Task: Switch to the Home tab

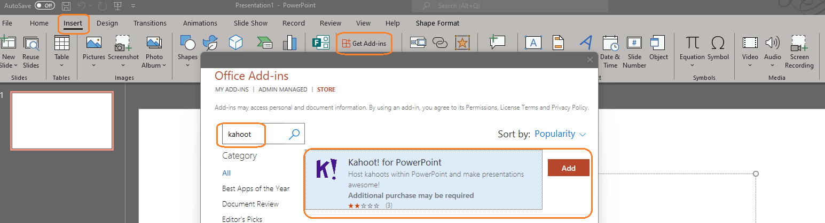Action: click(39, 23)
